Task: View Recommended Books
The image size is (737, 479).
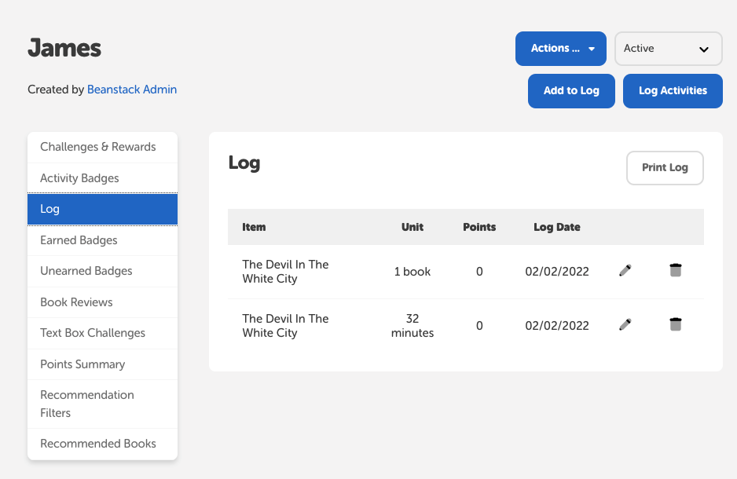Action: tap(102, 444)
